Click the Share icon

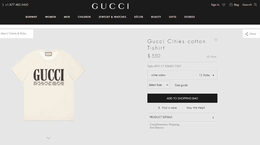[247, 34]
